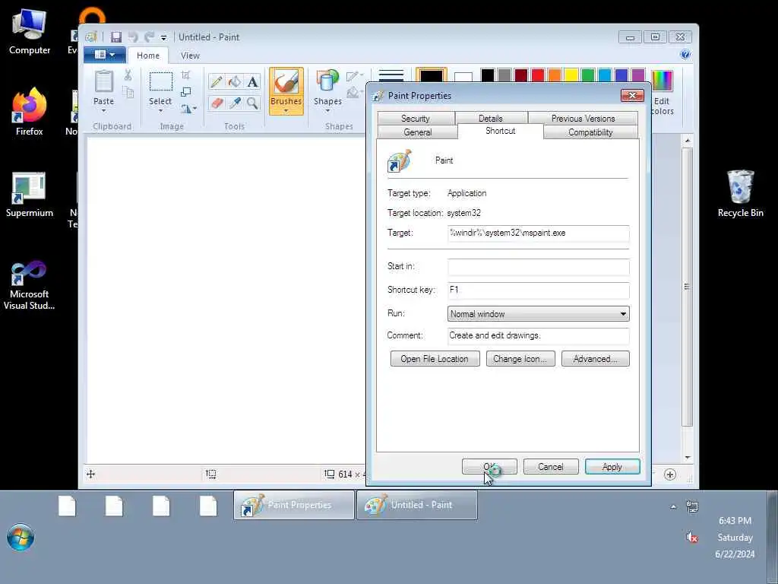
Task: Click Paint Properties taskbar button
Action: tap(294, 505)
